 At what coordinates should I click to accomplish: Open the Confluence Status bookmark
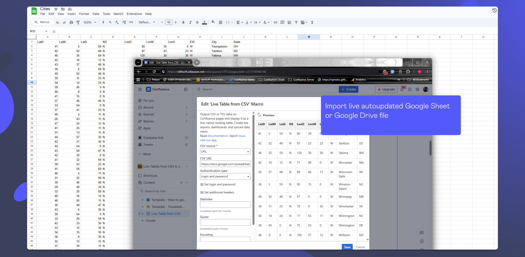[242, 80]
